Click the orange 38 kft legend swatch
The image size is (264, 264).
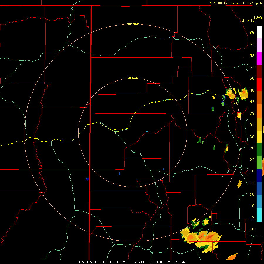(259, 111)
